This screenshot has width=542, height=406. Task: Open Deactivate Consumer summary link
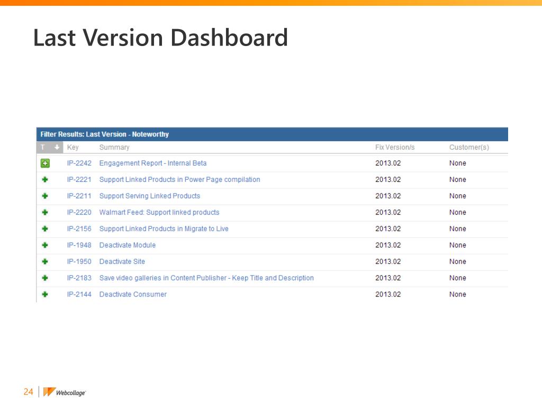tap(133, 294)
